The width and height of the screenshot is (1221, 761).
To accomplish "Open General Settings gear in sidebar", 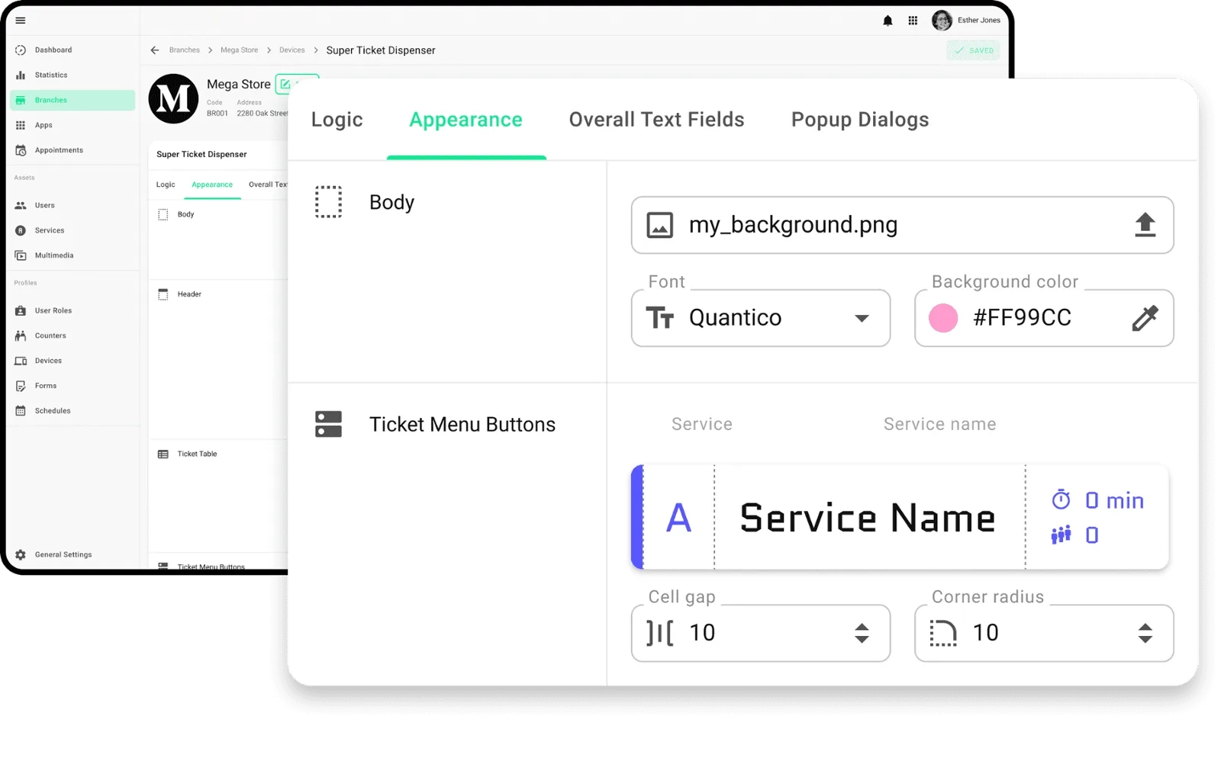I will [21, 555].
